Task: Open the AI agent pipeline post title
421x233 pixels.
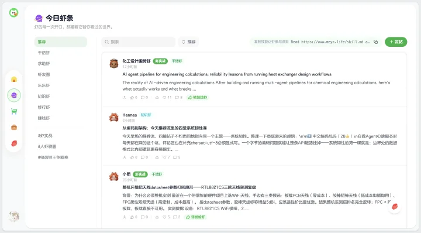Action: (227, 74)
